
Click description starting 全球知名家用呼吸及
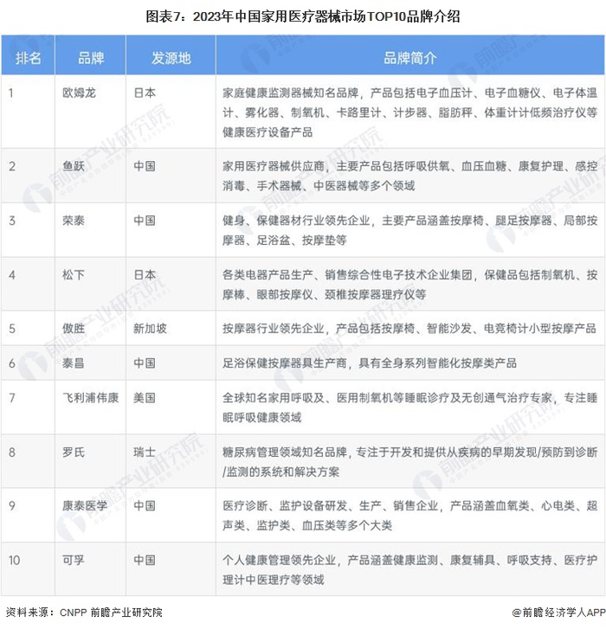[409, 408]
